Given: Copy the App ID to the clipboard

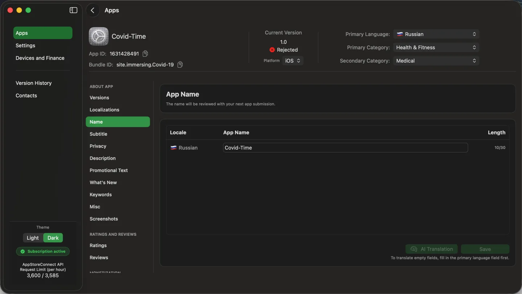Looking at the screenshot, I should [x=145, y=54].
